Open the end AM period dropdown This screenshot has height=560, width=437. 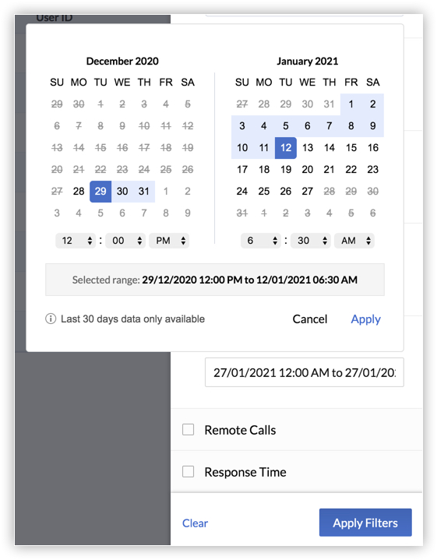(x=354, y=241)
